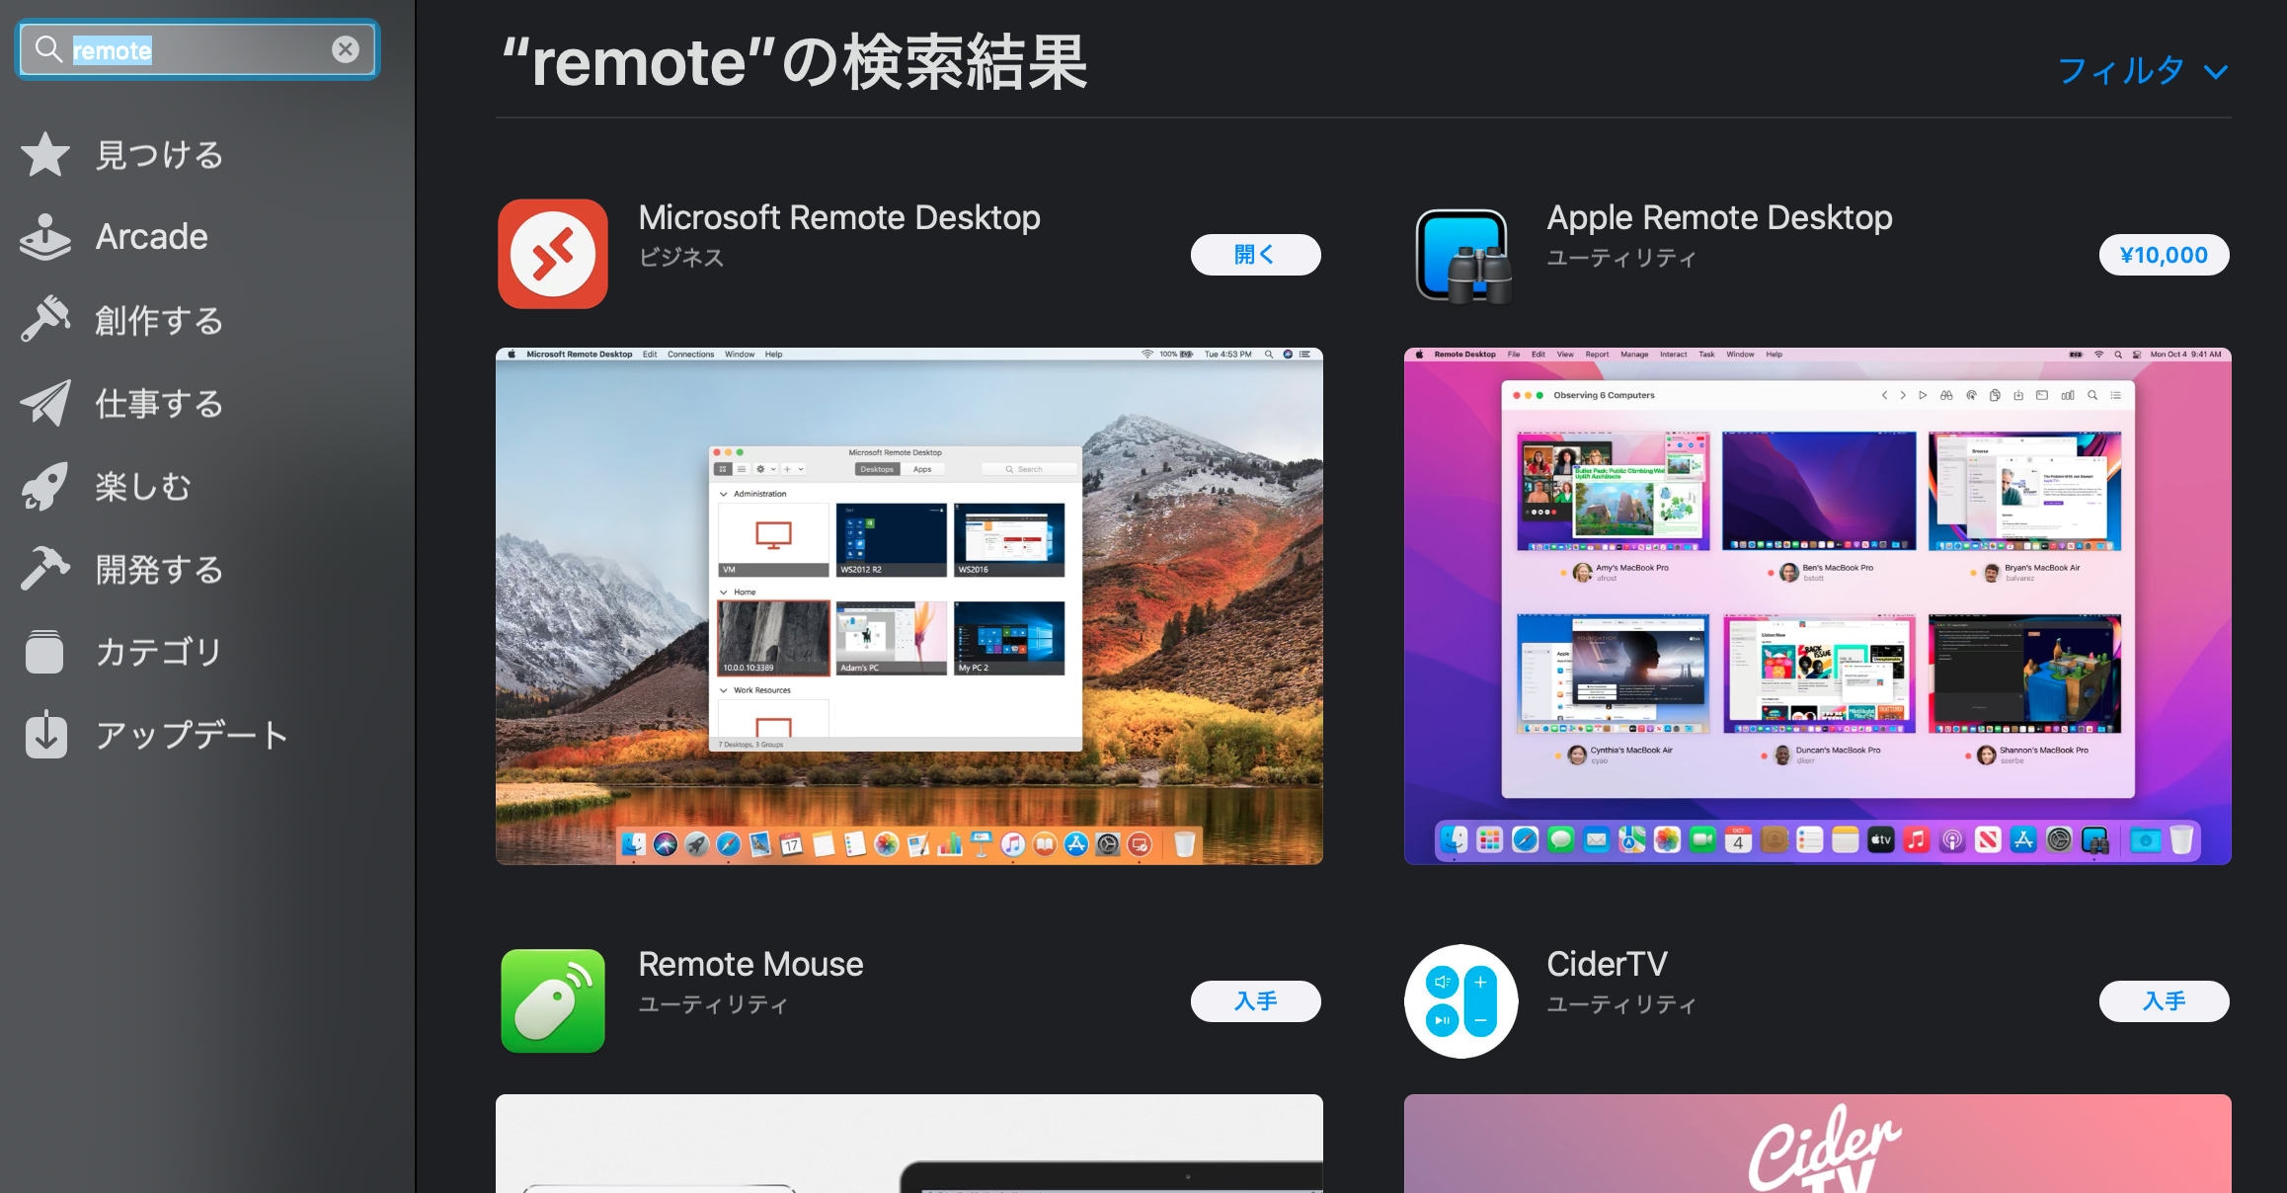Click the Apple Remote Desktop binoculars icon
The image size is (2287, 1193).
1461,255
